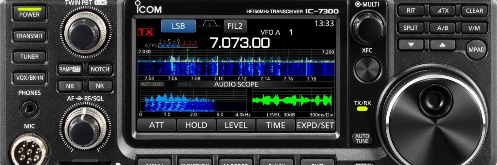Image resolution: width=497 pixels, height=165 pixels.
Task: Open the FUNCTION hardware button
Action: 195,161
